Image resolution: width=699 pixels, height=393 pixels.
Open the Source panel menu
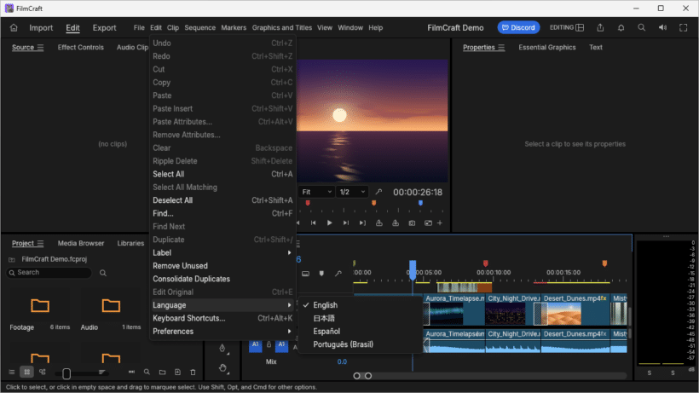(x=41, y=47)
